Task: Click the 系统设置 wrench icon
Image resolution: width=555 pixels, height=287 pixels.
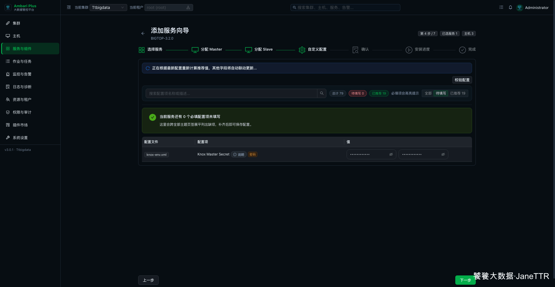Action: 8,138
